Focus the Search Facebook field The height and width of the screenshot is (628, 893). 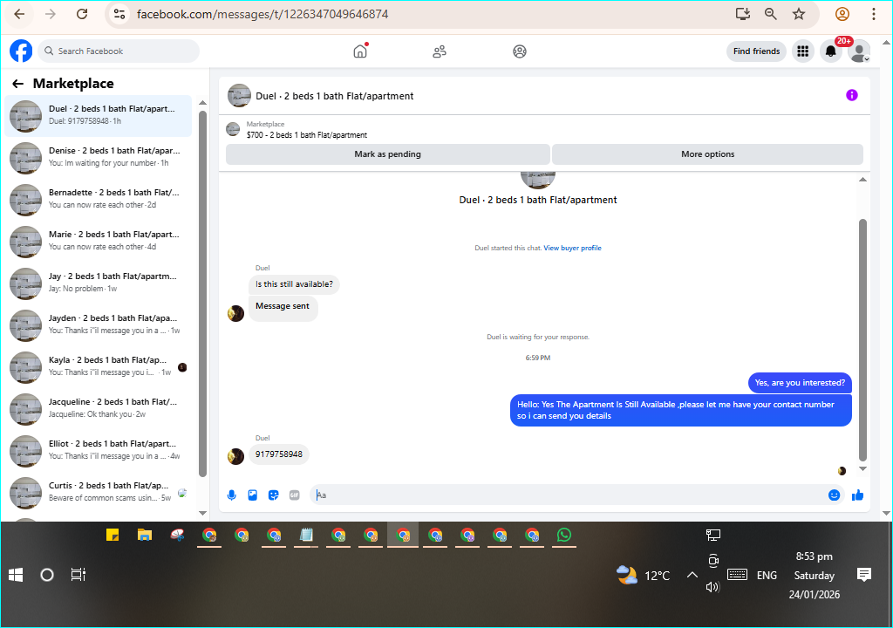pyautogui.click(x=119, y=51)
